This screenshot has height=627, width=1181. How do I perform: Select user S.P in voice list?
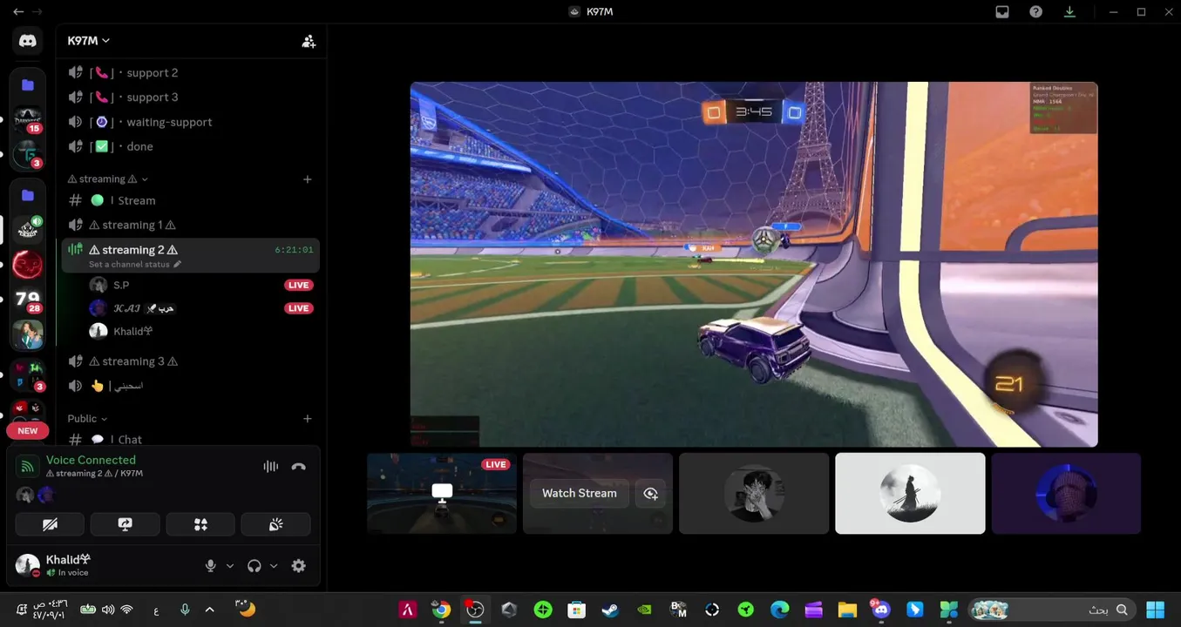(x=201, y=286)
